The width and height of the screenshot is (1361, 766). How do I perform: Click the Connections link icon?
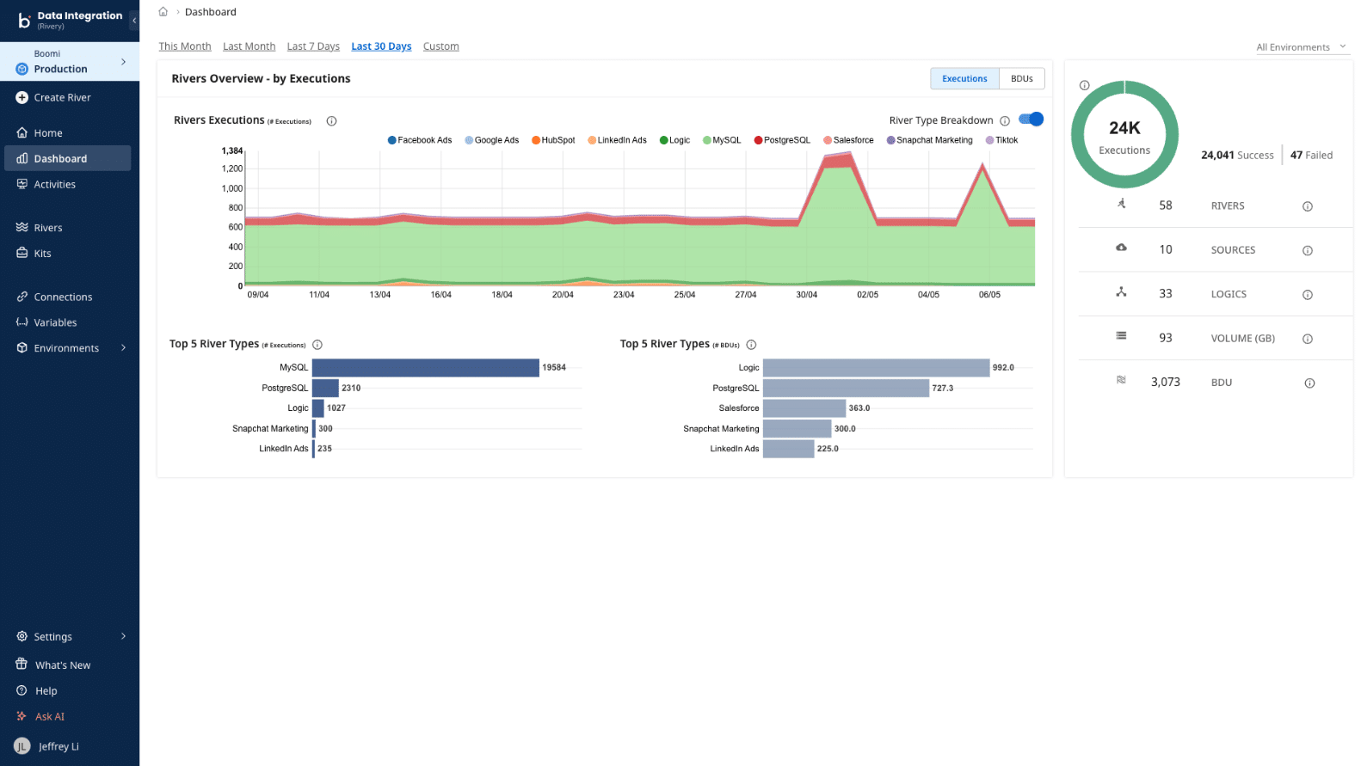[x=22, y=297]
